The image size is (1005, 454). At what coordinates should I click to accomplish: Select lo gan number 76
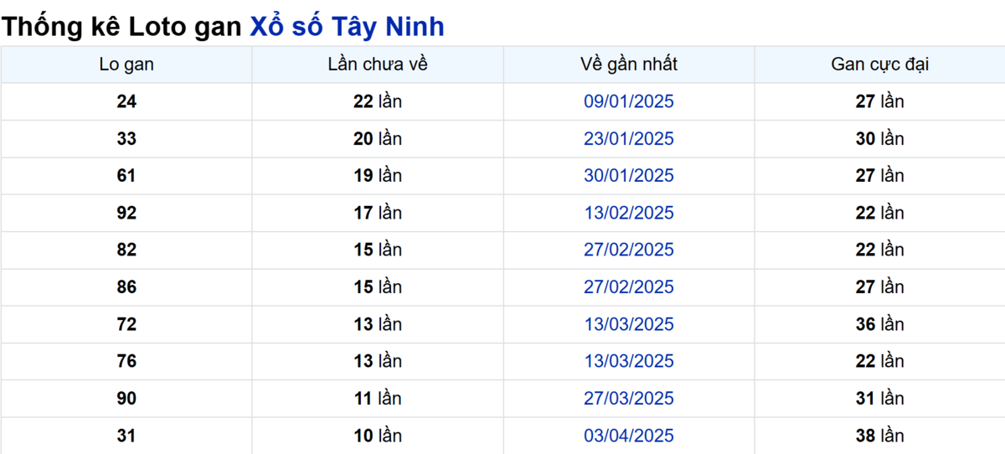[x=126, y=361]
